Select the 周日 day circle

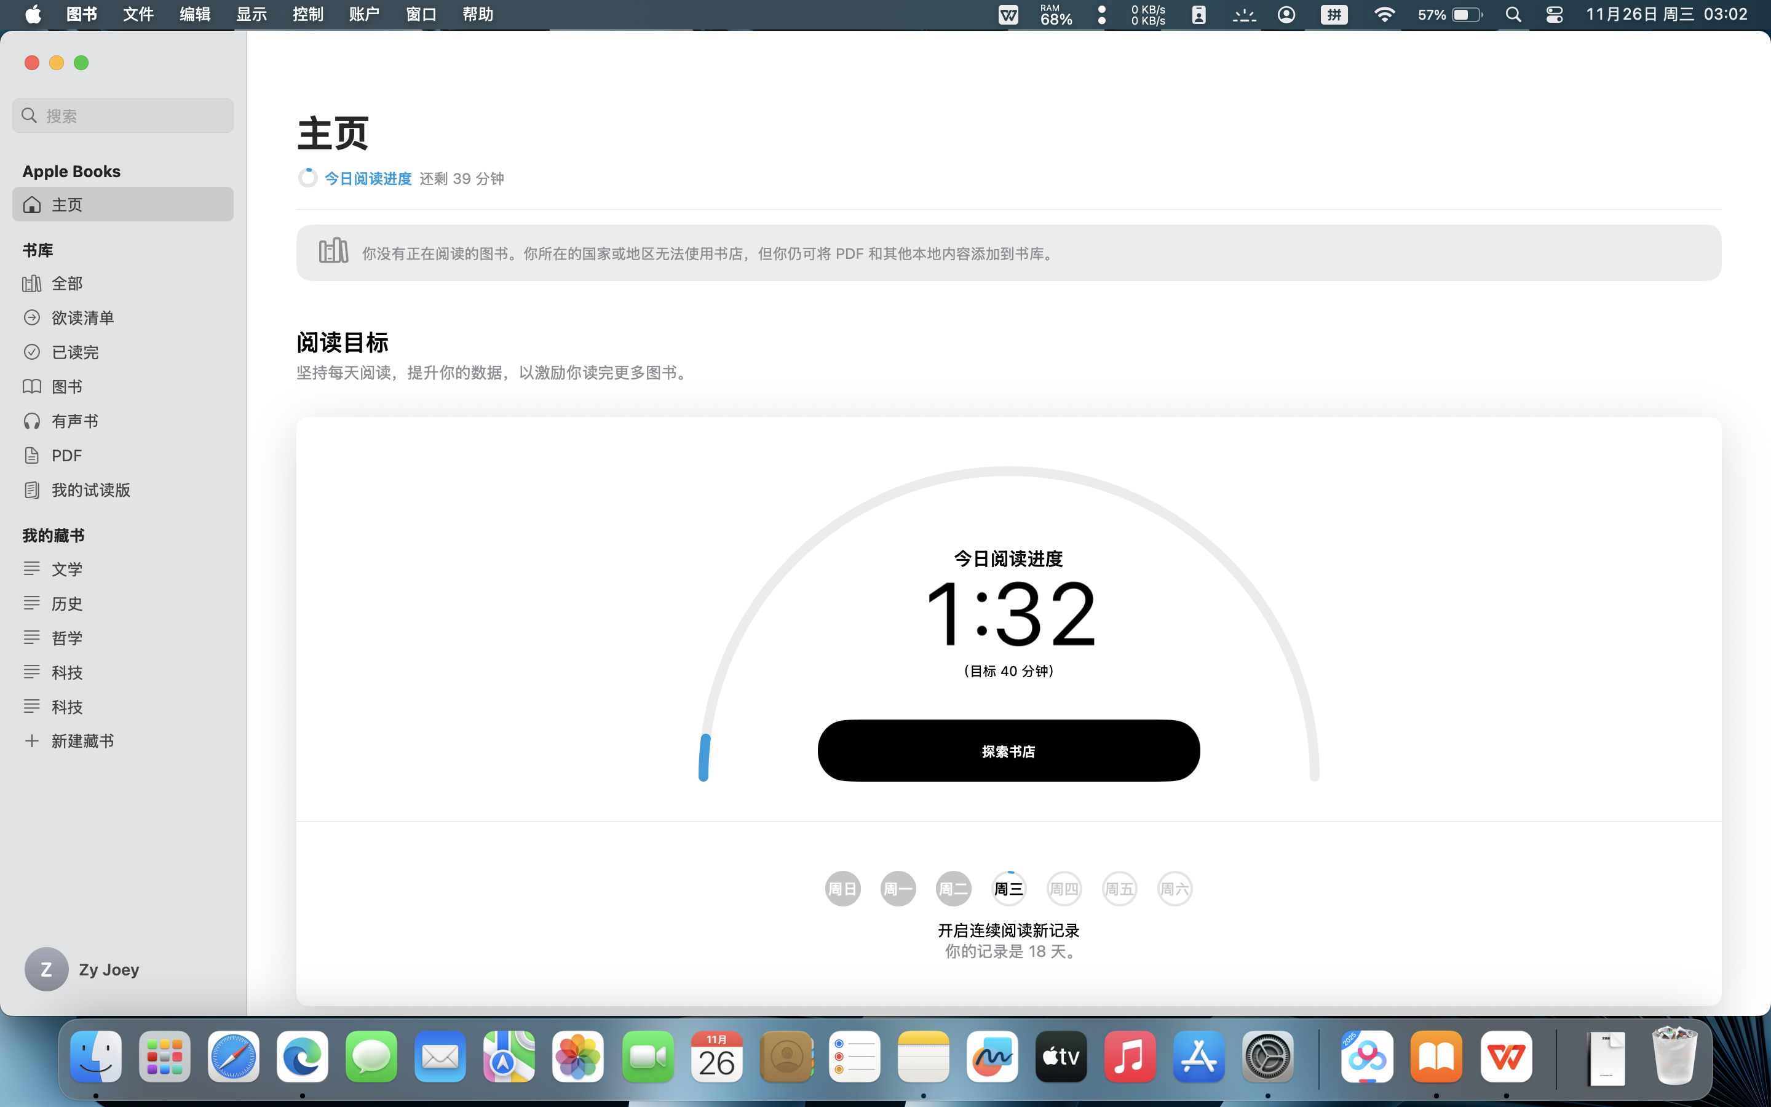point(842,889)
